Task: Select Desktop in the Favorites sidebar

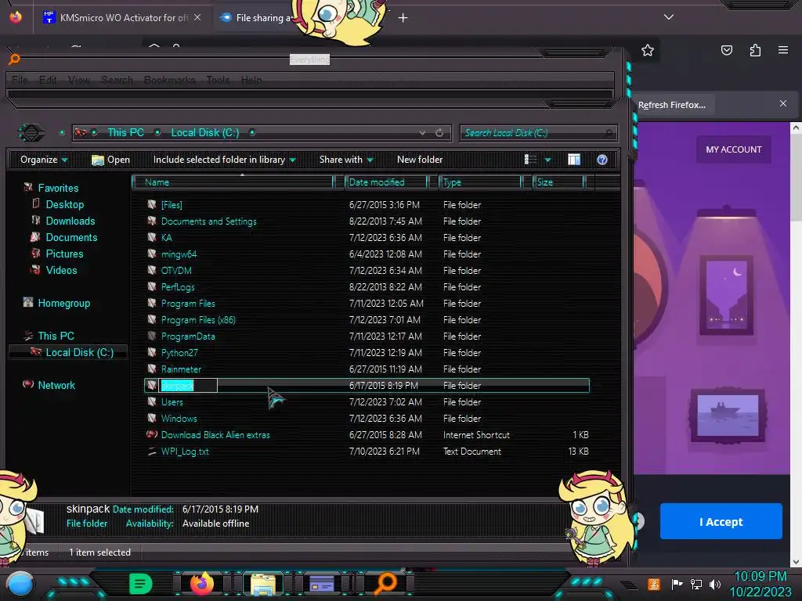Action: [x=64, y=204]
